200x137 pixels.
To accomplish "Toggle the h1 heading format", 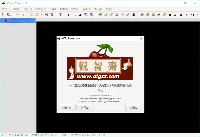I will 192,15.
